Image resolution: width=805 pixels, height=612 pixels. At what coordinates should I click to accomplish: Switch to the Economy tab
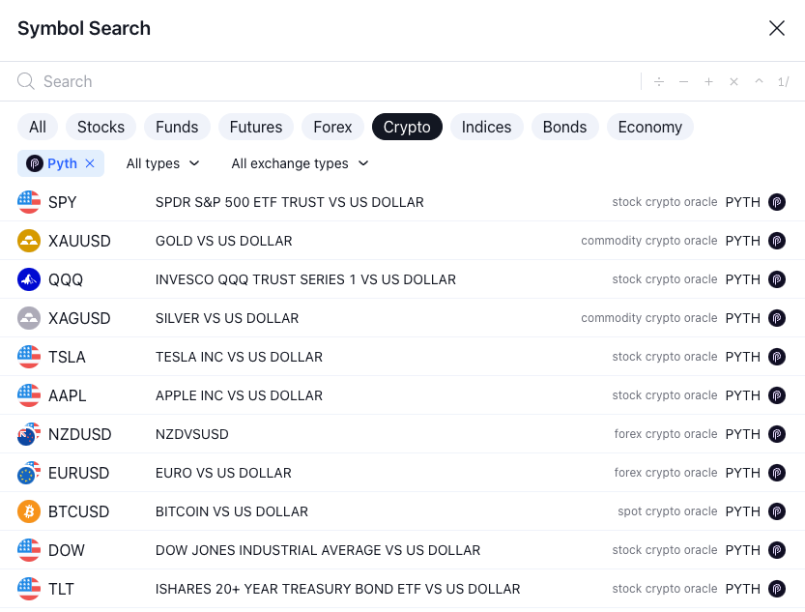650,127
